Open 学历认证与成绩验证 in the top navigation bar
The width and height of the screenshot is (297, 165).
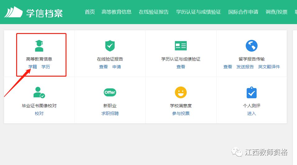click(x=198, y=12)
